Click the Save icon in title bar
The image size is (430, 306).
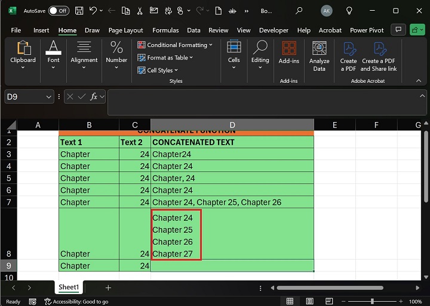point(78,11)
